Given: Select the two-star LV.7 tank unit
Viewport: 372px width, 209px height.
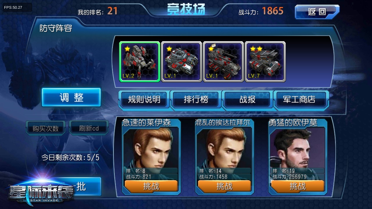Looking at the screenshot, I should pyautogui.click(x=265, y=62).
